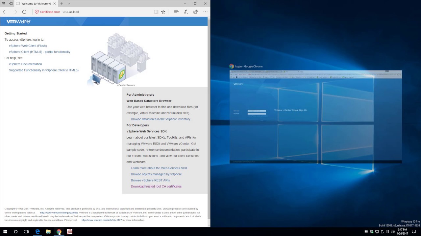
Task: Open Cortana search circle
Action: [x=15, y=232]
